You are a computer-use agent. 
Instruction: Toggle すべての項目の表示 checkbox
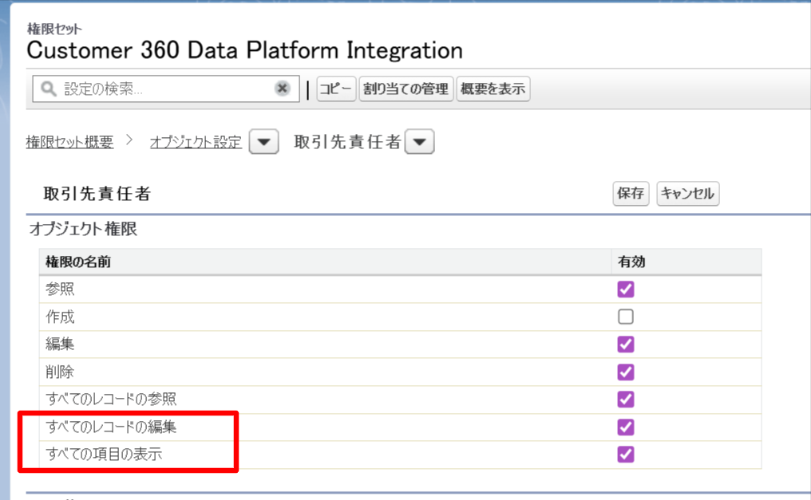[x=625, y=455]
